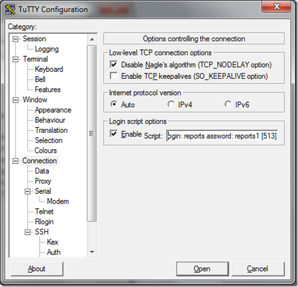Select the Telnet category
The height and width of the screenshot is (287, 298).
pyautogui.click(x=44, y=212)
